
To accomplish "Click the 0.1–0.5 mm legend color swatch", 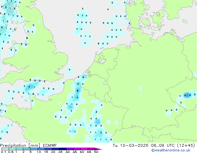I will [5, 149].
